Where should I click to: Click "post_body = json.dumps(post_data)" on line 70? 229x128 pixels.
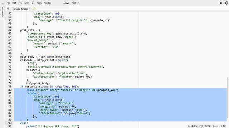pos(46,57)
